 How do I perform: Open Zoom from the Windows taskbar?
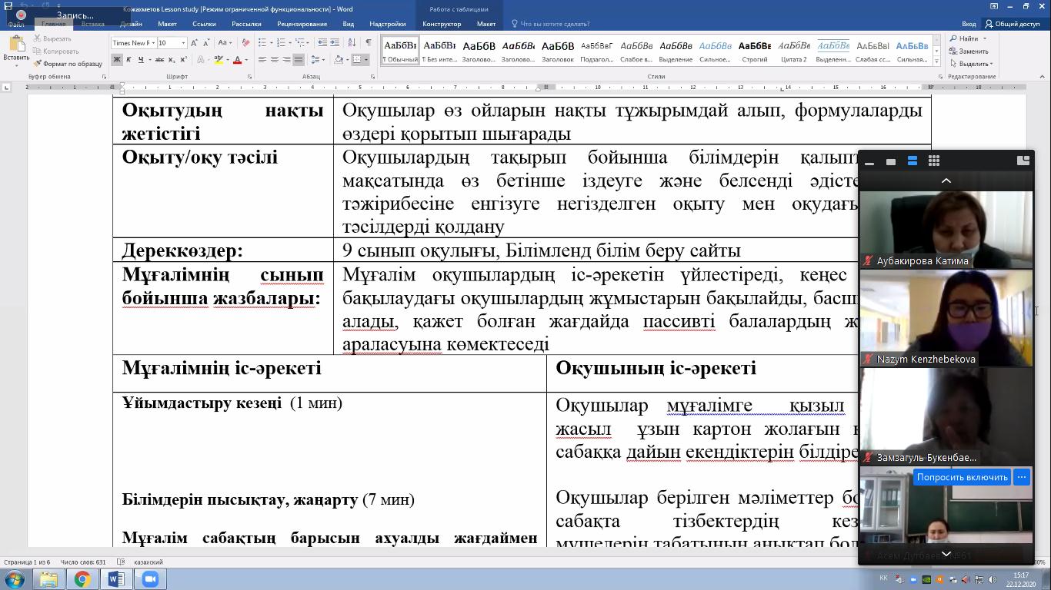[150, 578]
